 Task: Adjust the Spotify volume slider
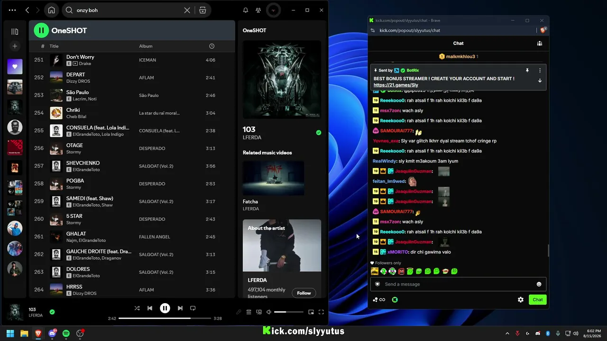(288, 312)
